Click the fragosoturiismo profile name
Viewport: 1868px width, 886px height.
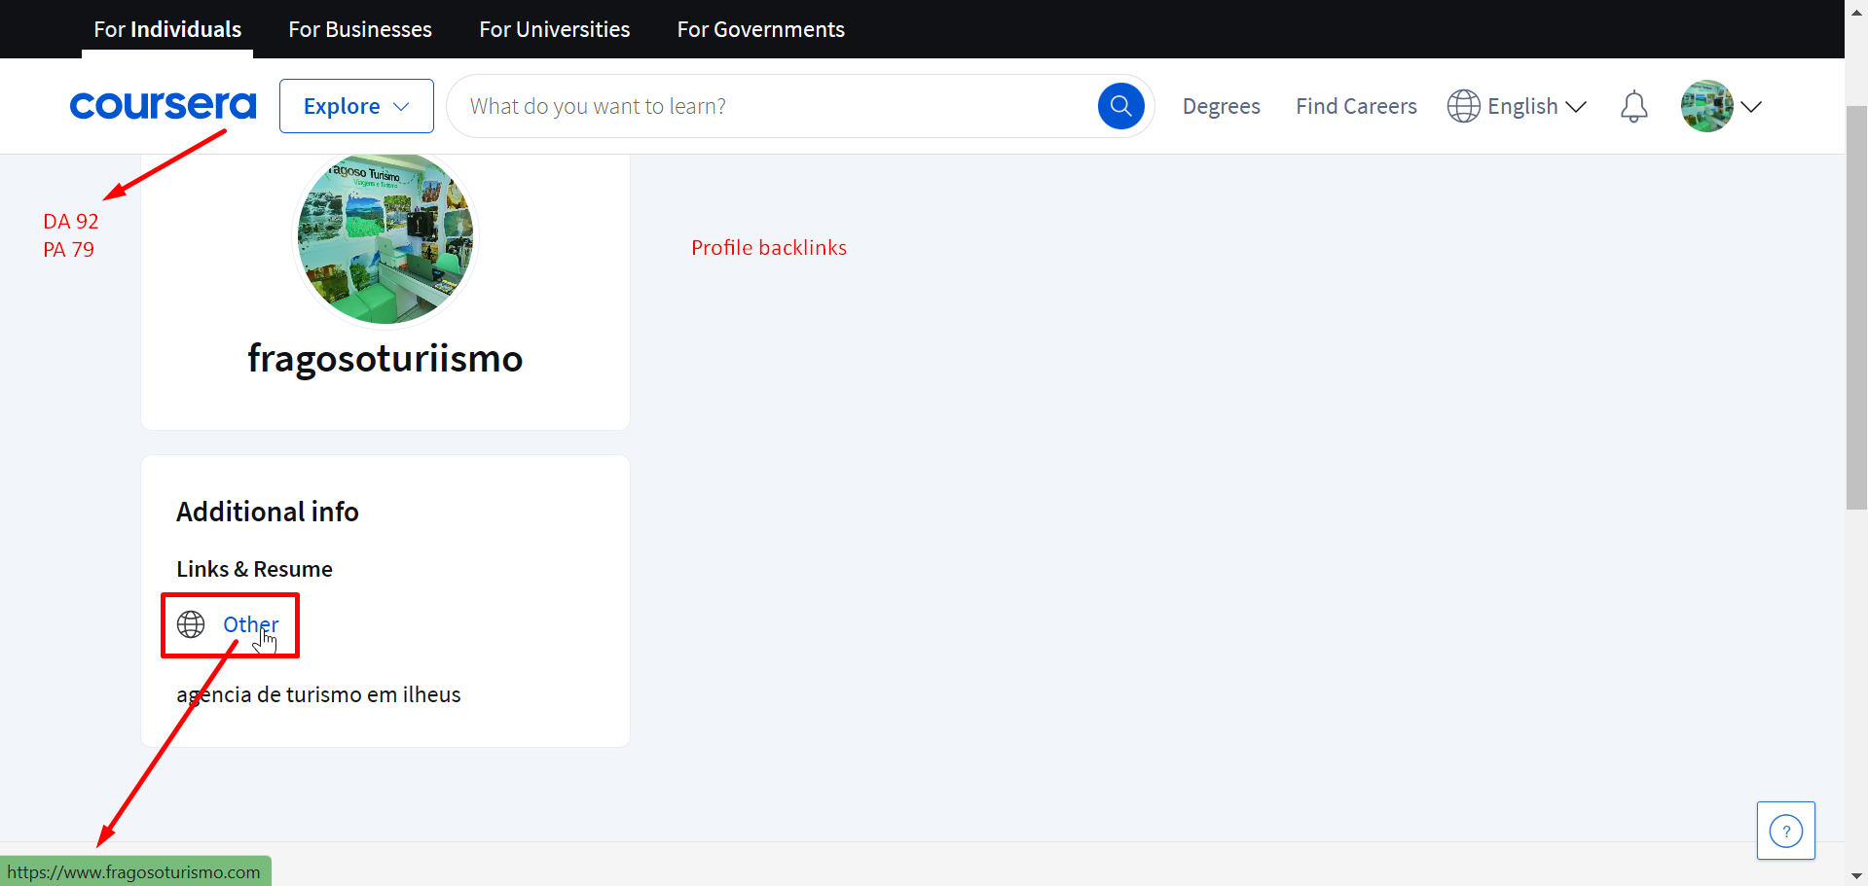pos(385,359)
